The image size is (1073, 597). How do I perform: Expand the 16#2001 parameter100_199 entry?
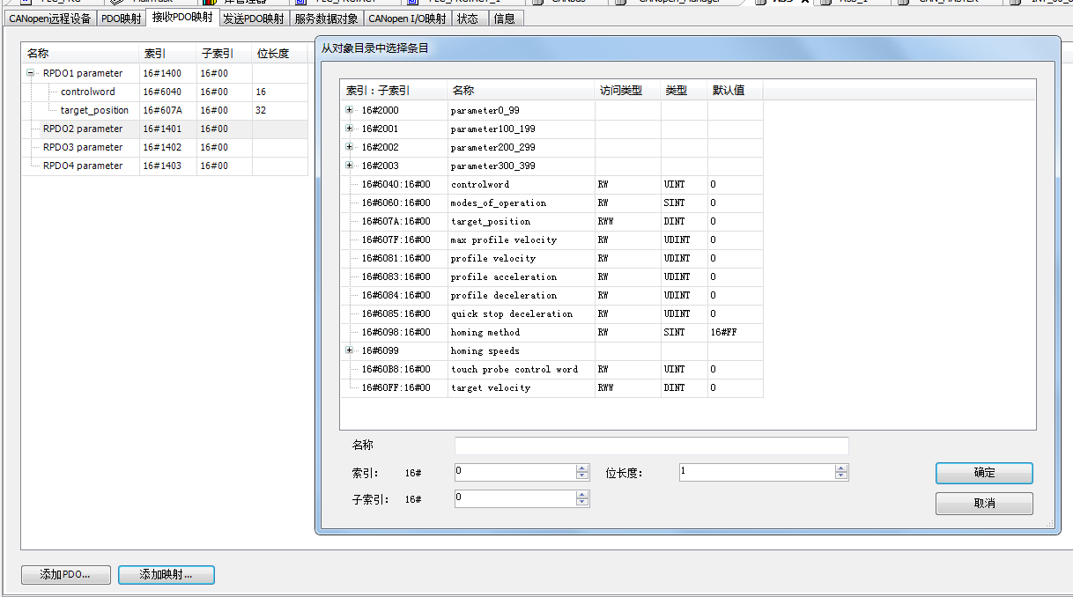point(350,129)
